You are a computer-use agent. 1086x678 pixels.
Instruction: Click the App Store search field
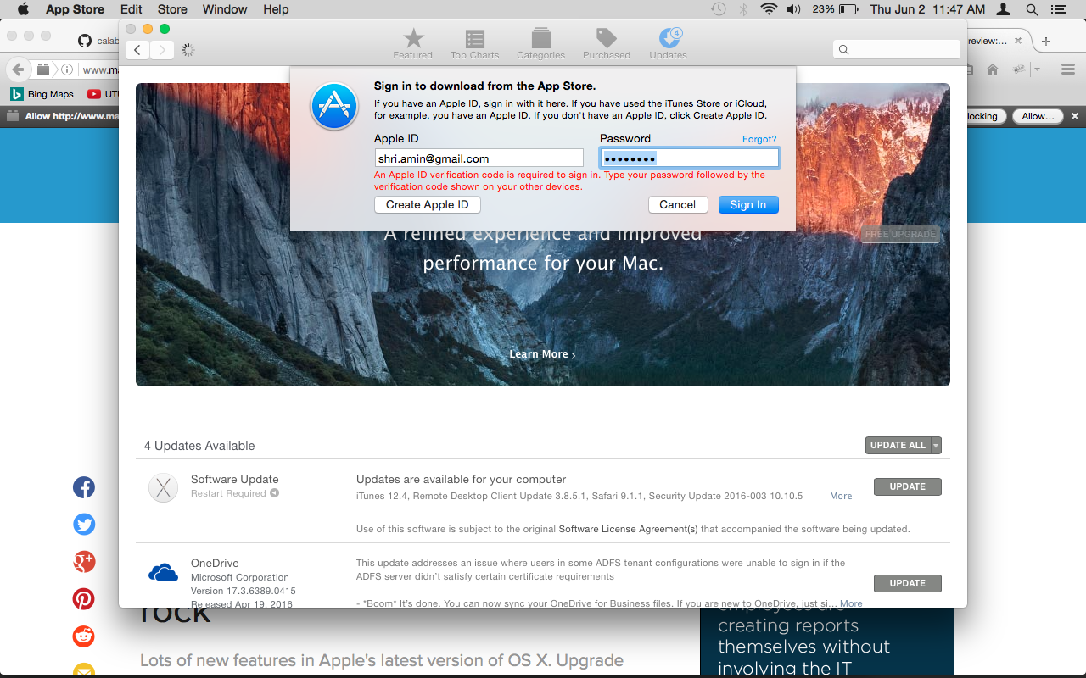point(897,50)
